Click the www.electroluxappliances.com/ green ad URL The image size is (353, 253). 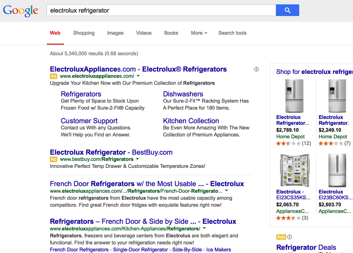pos(97,76)
